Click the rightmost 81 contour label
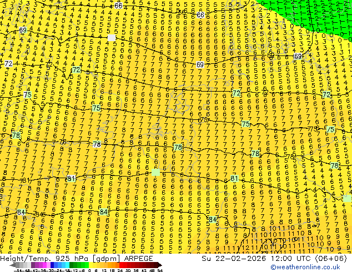The height and width of the screenshot is (272, 352). [x=234, y=178]
